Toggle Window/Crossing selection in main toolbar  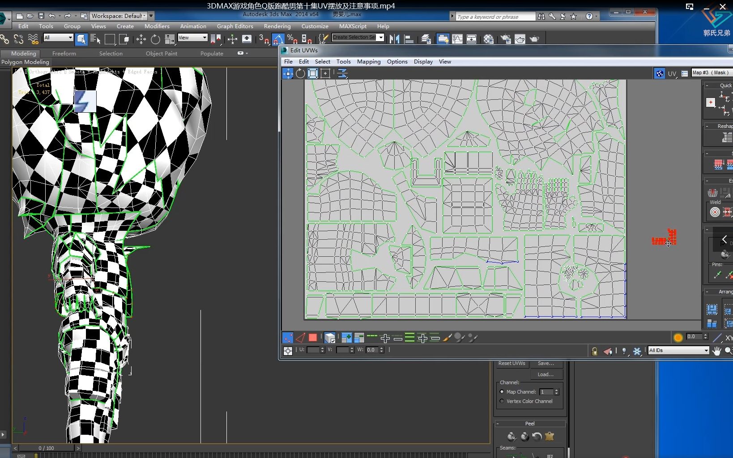click(x=124, y=39)
